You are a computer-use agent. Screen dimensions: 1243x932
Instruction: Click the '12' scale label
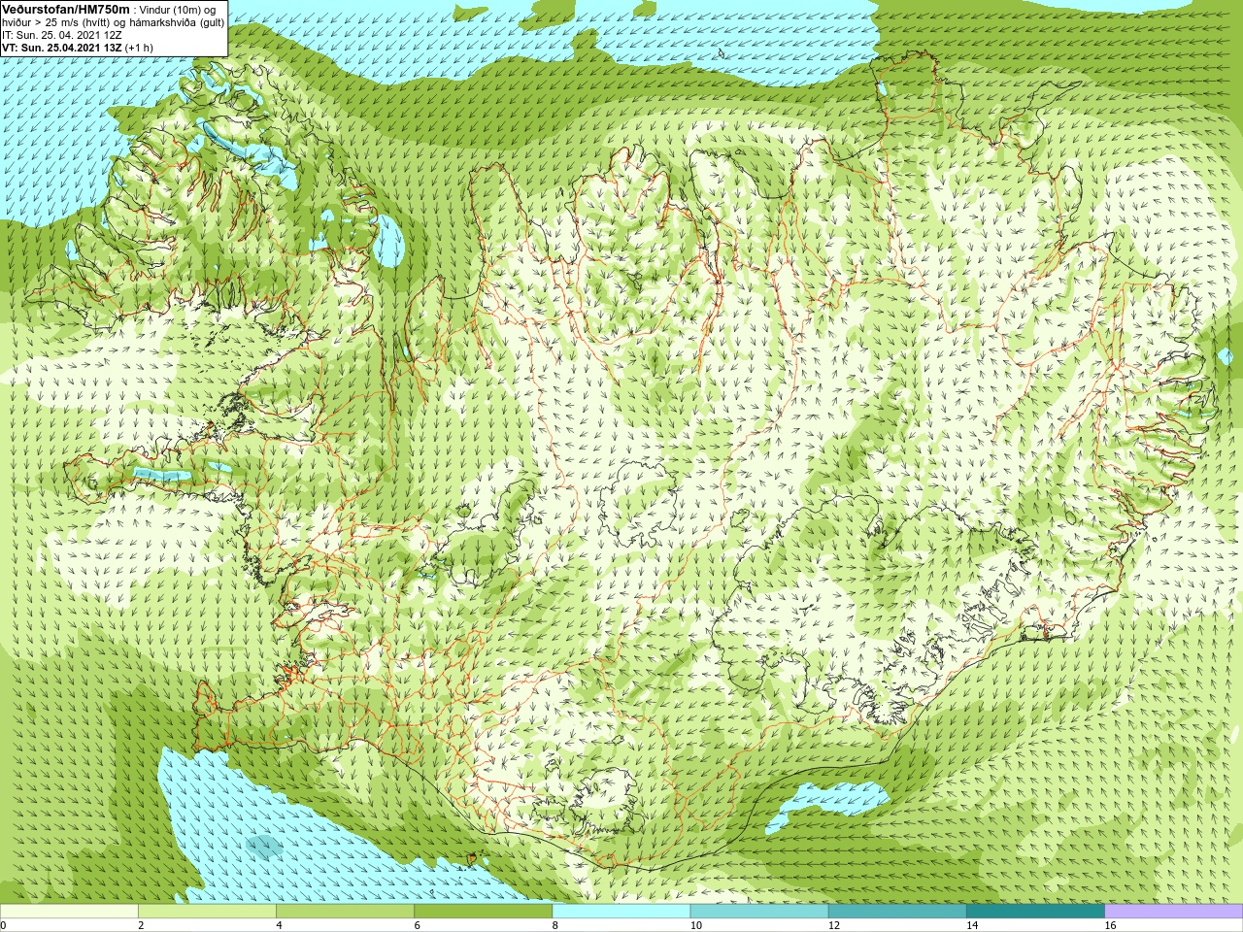(834, 925)
